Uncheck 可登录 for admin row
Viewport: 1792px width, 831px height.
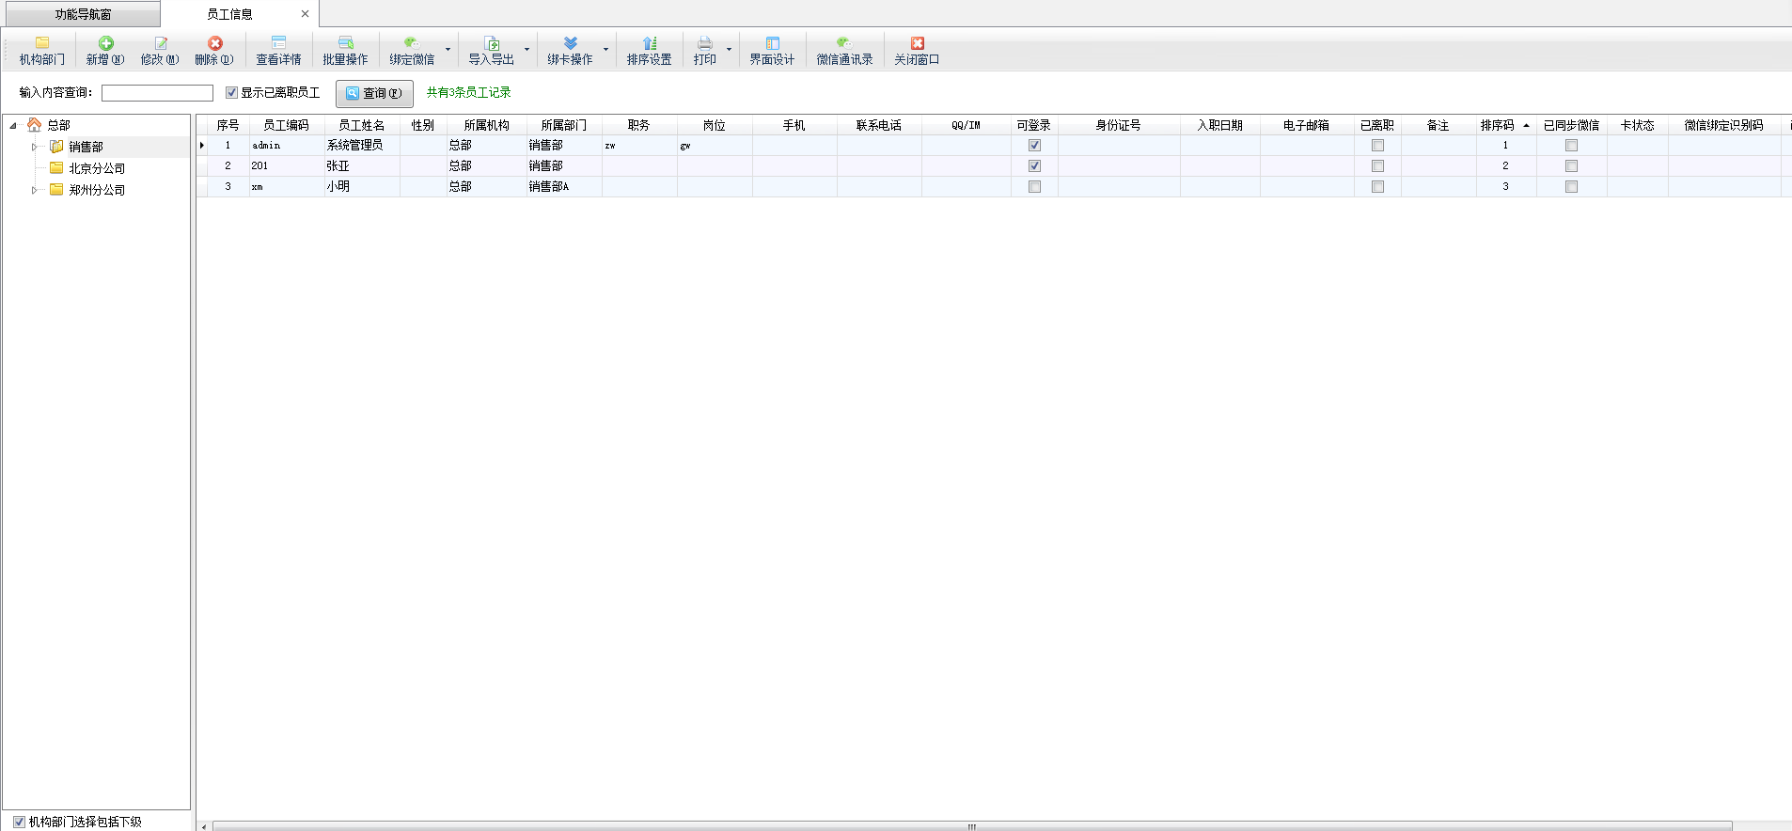(x=1034, y=145)
